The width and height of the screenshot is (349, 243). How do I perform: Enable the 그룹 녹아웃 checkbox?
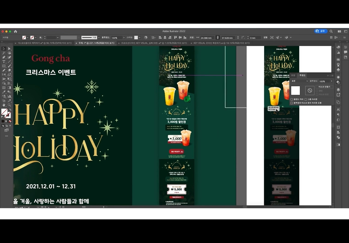click(x=306, y=99)
